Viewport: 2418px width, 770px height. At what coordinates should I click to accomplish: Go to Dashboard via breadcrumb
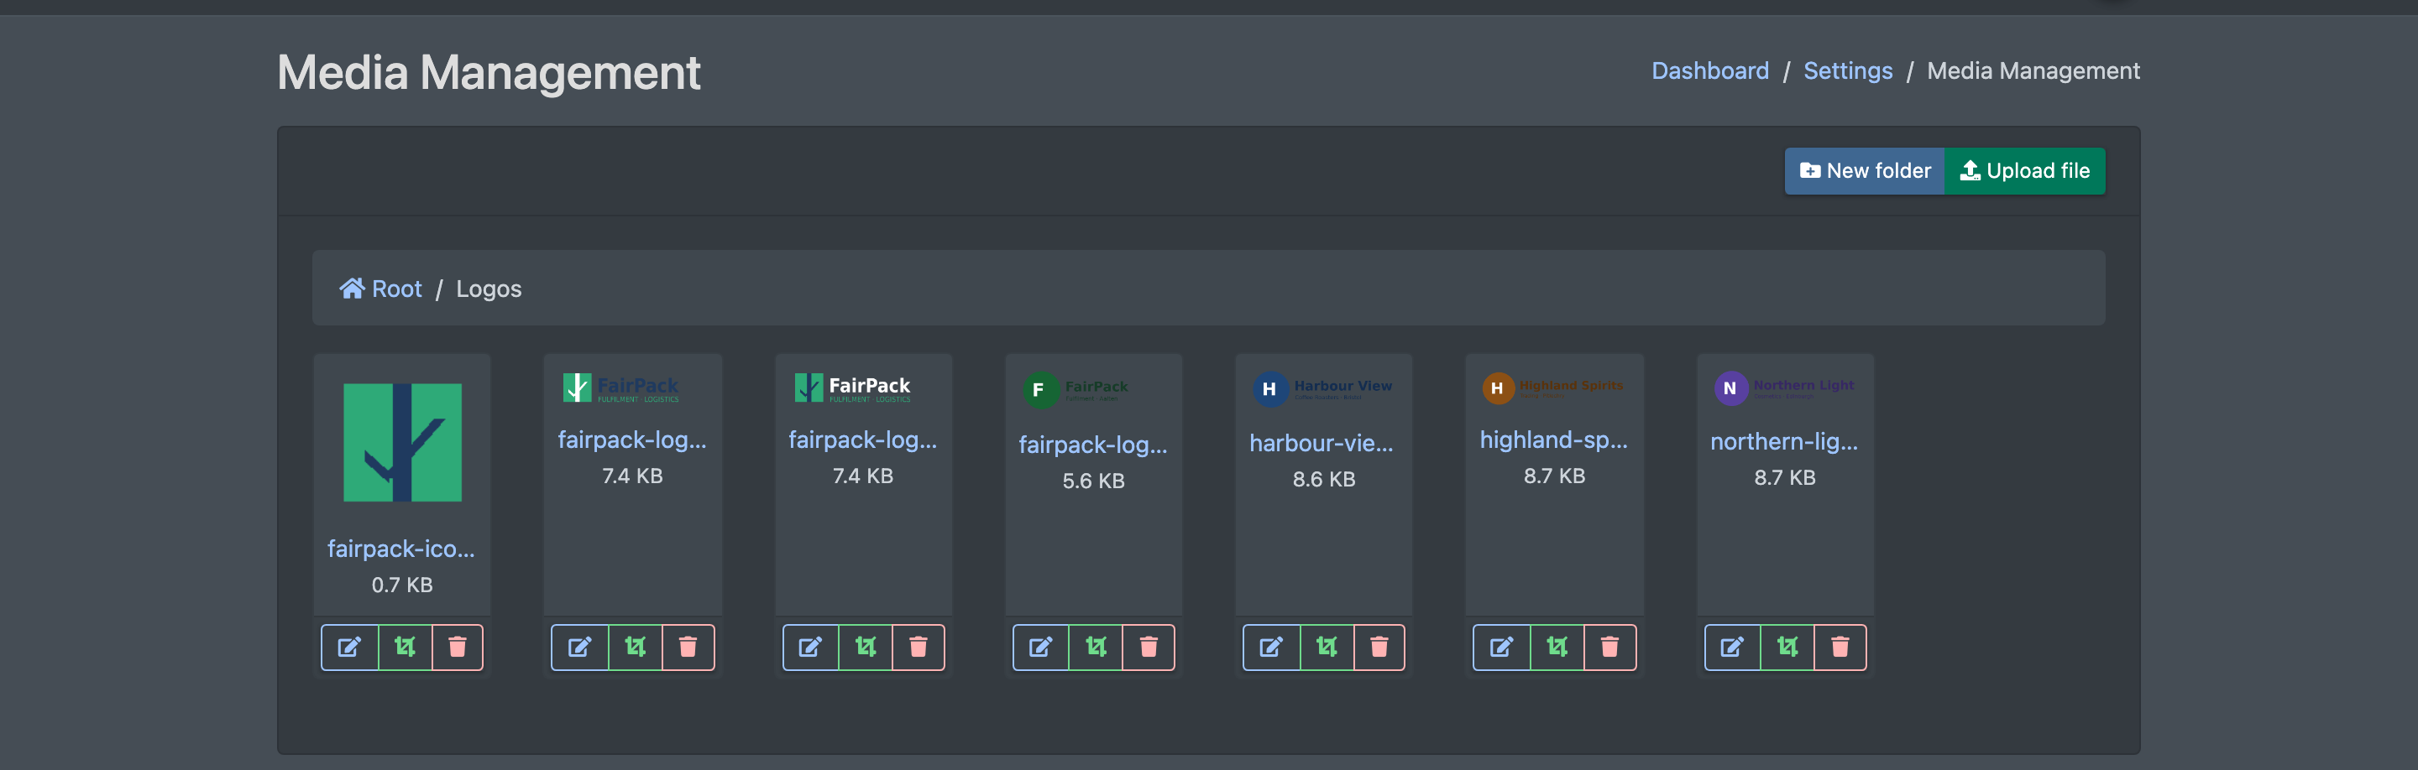1709,71
